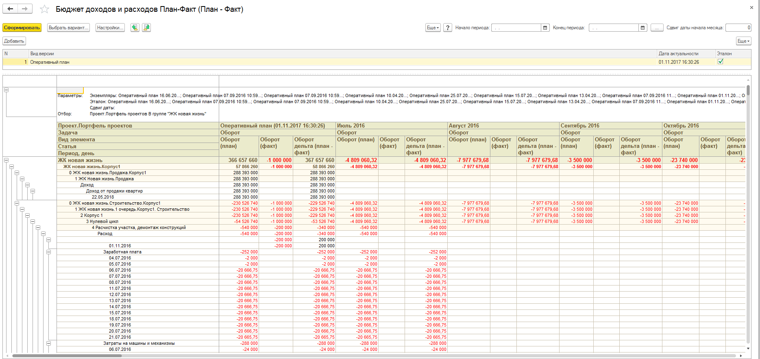This screenshot has width=760, height=359.
Task: Collapse the ЖК новая жизнь top group
Action: (6, 160)
